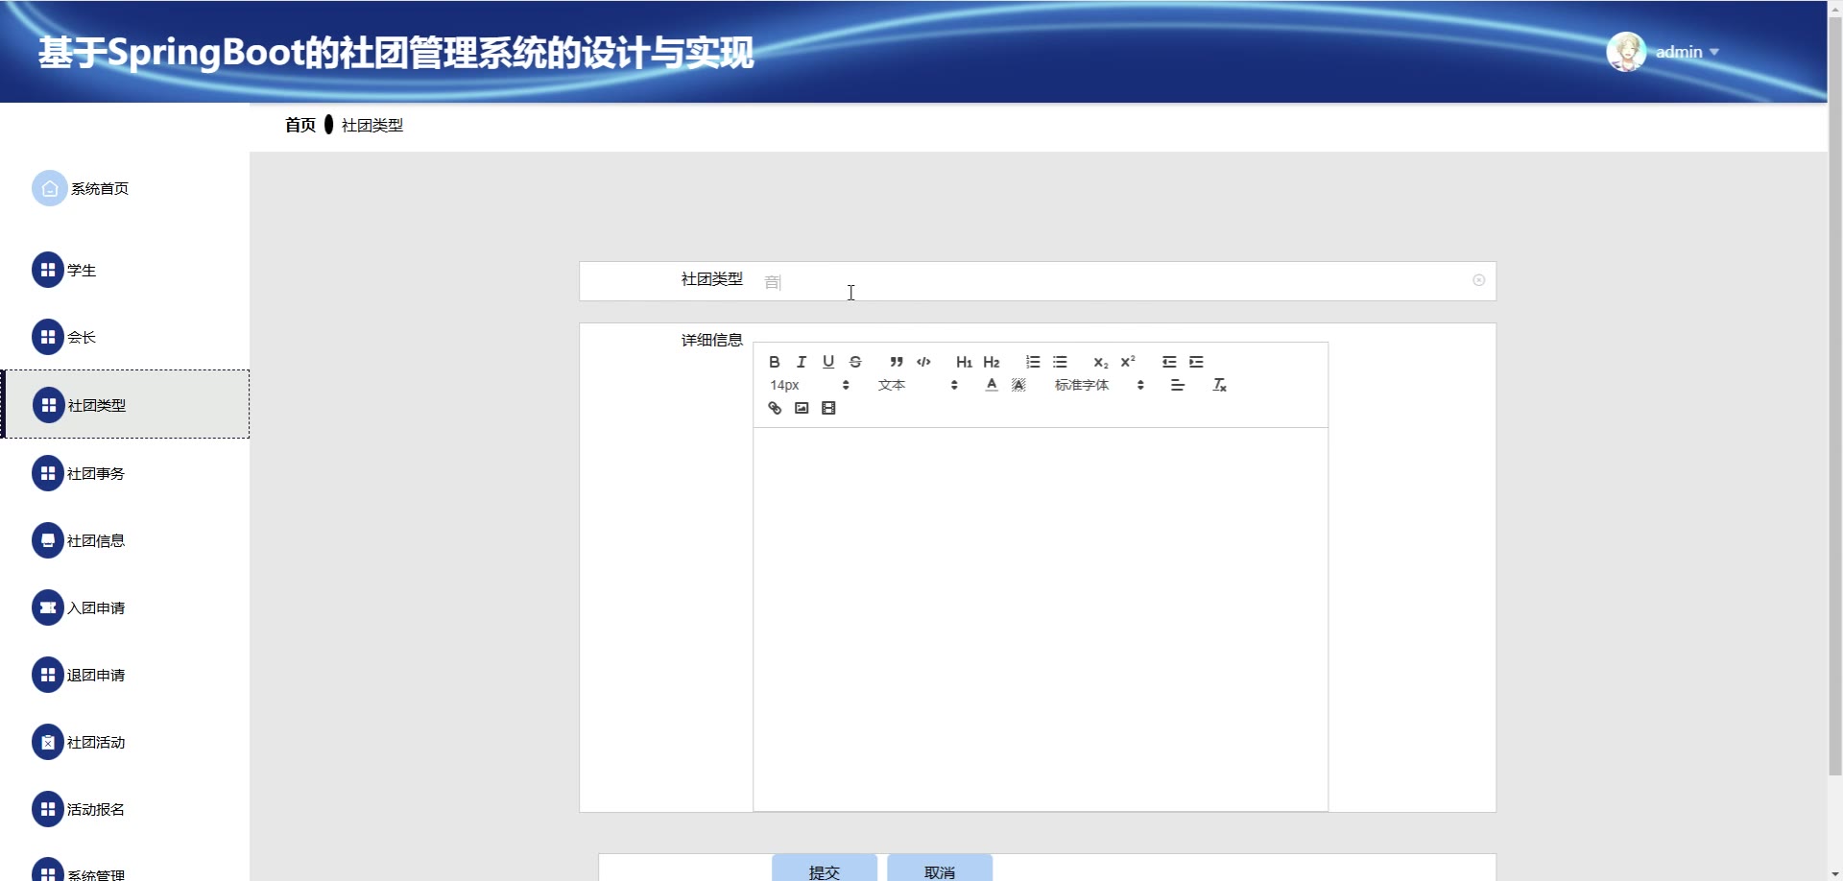
Task: Go to 首页 in the breadcrumb
Action: [300, 125]
